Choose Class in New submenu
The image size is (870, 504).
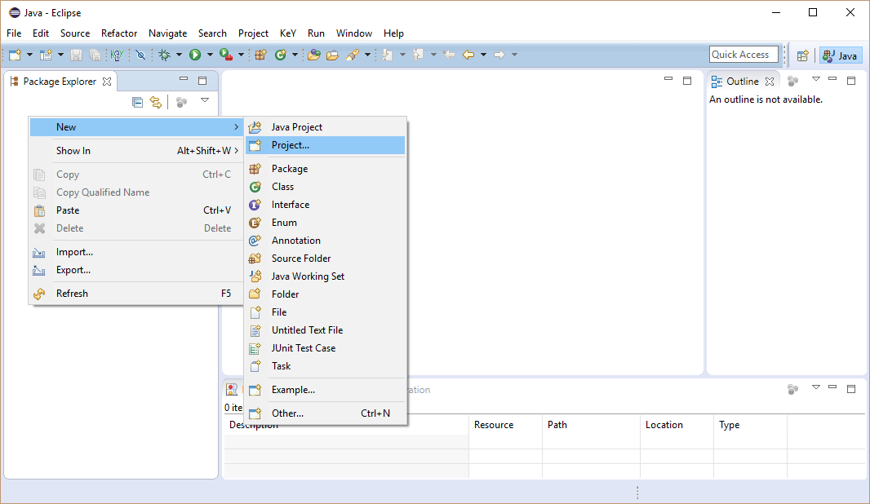[325, 187]
